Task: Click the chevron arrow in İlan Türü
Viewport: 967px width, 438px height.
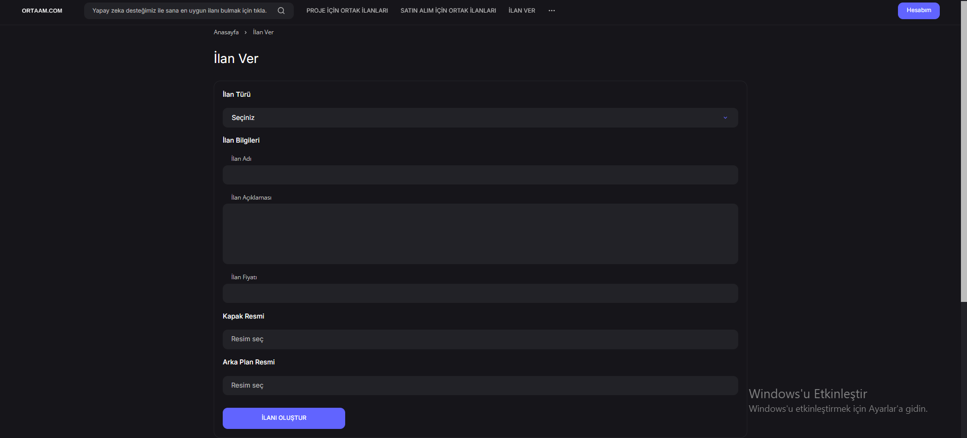Action: pos(725,118)
